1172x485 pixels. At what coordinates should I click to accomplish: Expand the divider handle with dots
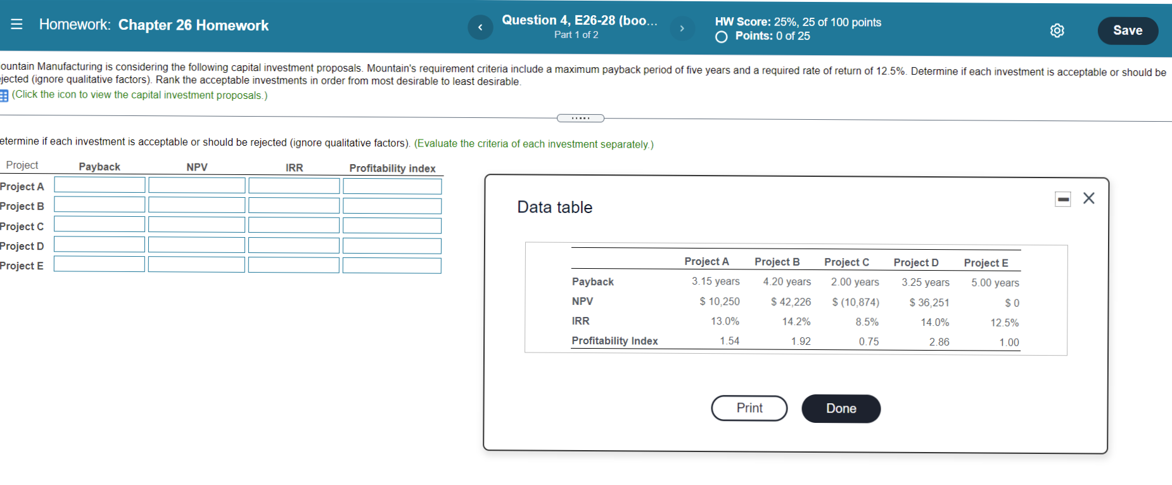[x=580, y=118]
